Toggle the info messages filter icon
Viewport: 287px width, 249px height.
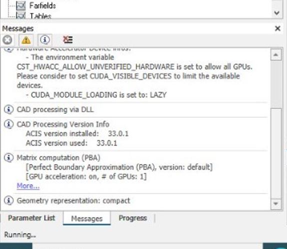pyautogui.click(x=45, y=39)
